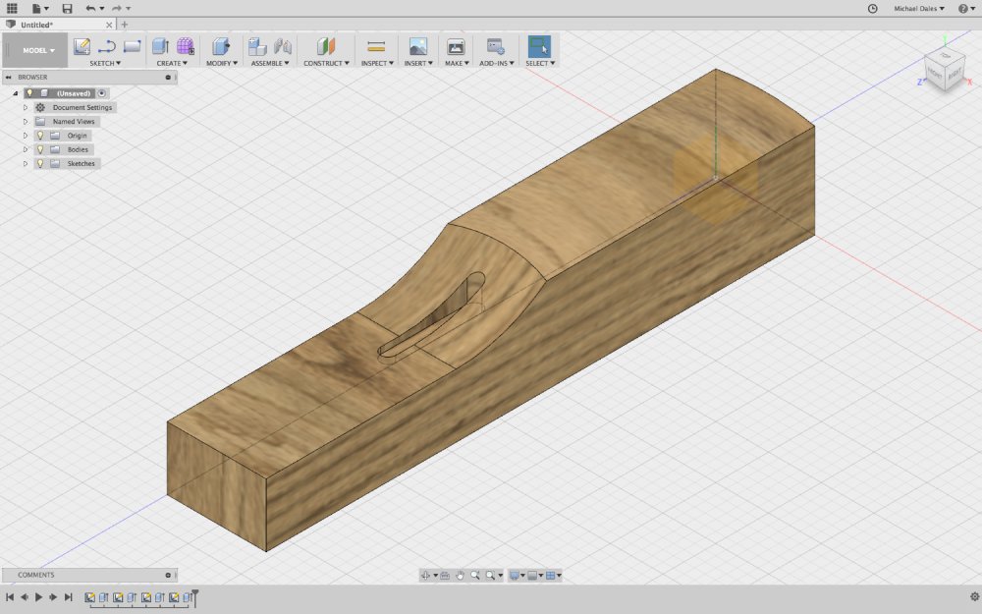Start the Create Sketch tool
The height and width of the screenshot is (614, 982).
pos(82,46)
